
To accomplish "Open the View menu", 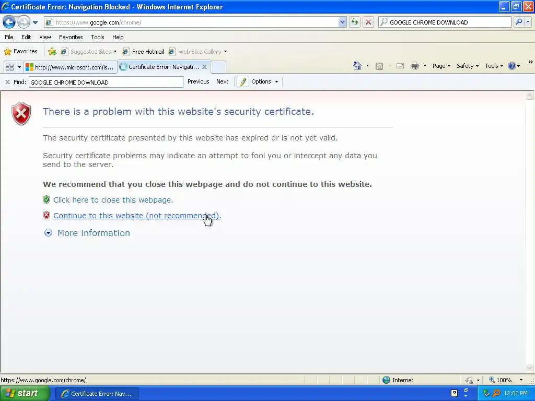I will coord(45,37).
